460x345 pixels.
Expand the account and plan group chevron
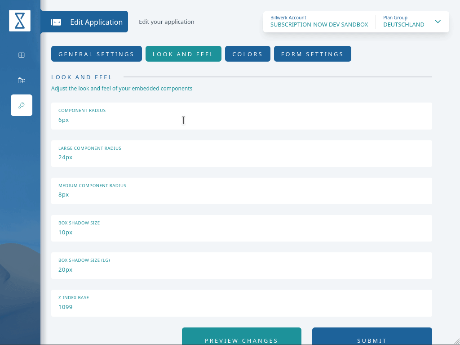pos(438,22)
